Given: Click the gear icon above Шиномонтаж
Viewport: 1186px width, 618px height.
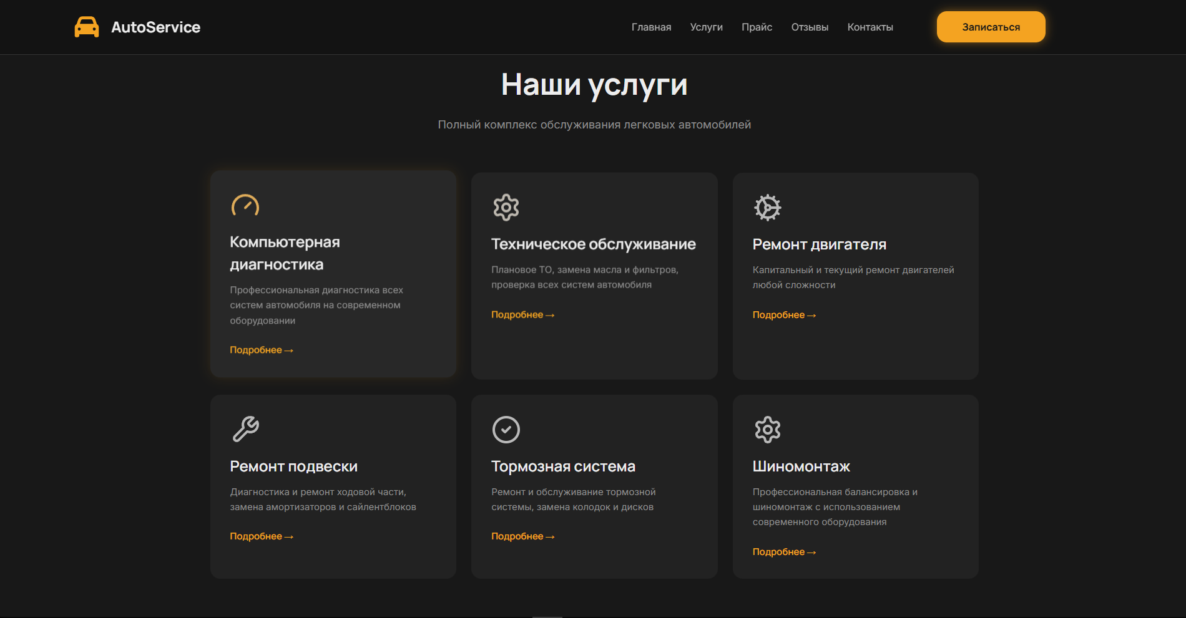Looking at the screenshot, I should (767, 430).
